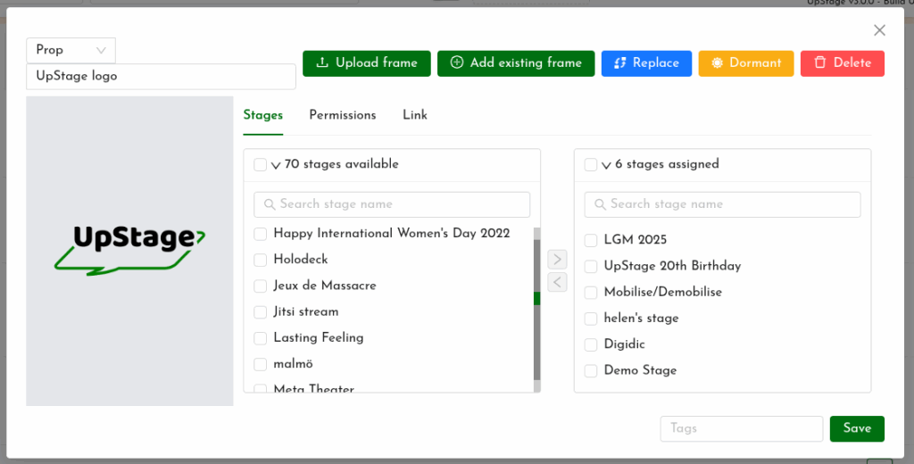914x464 pixels.
Task: Toggle select-all for assigned stages
Action: coord(591,165)
